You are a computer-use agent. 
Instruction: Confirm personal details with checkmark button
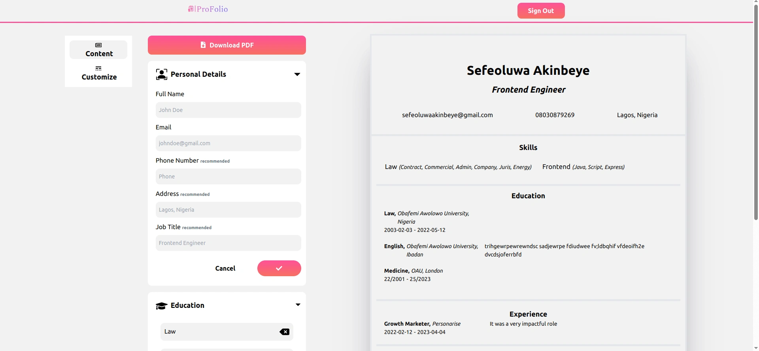pyautogui.click(x=279, y=268)
